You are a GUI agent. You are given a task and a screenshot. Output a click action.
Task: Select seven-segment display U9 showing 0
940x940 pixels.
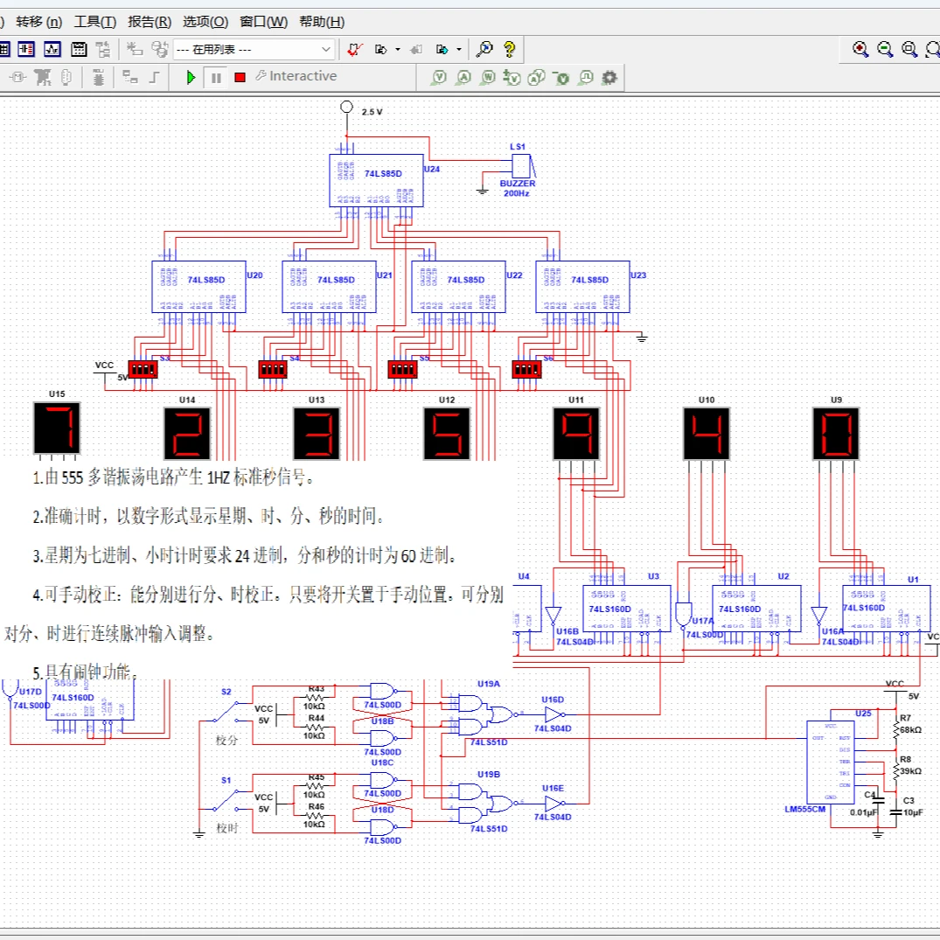click(836, 434)
